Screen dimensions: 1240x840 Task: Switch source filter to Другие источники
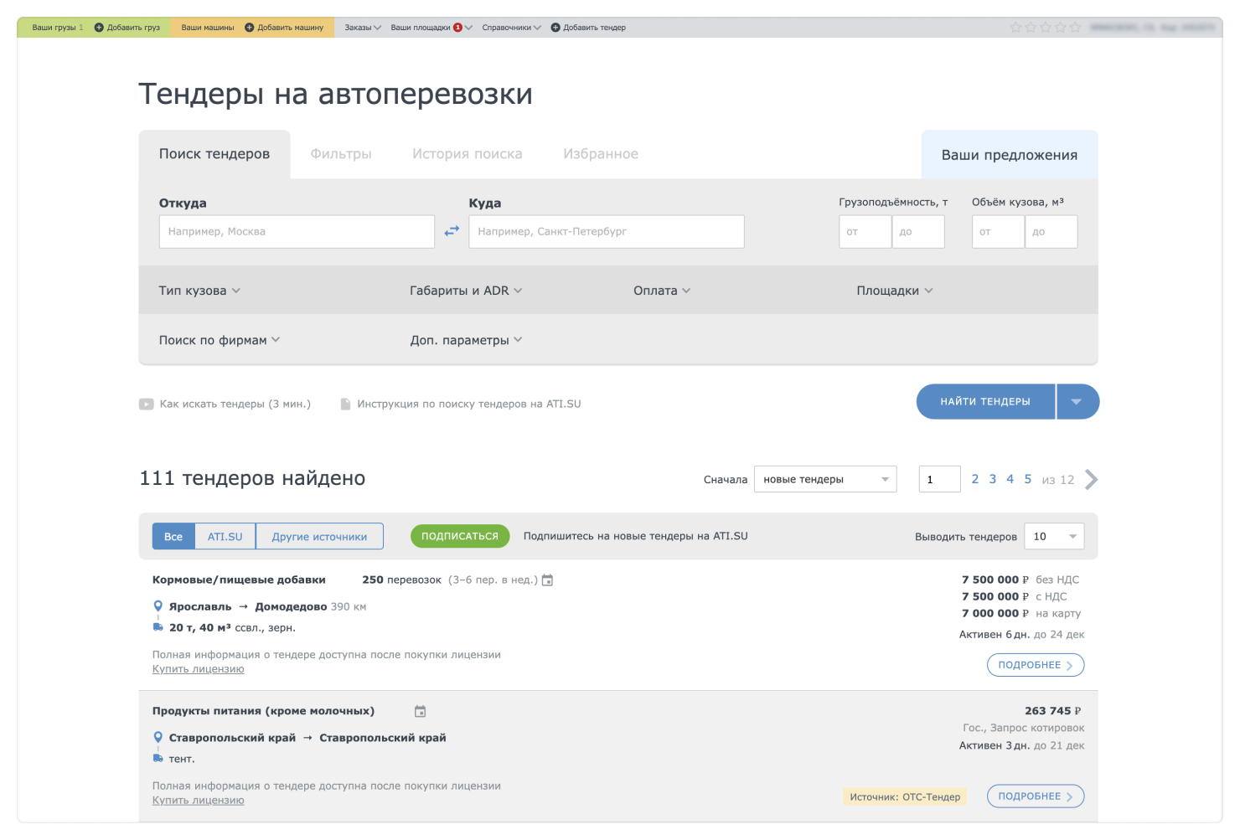click(x=319, y=537)
